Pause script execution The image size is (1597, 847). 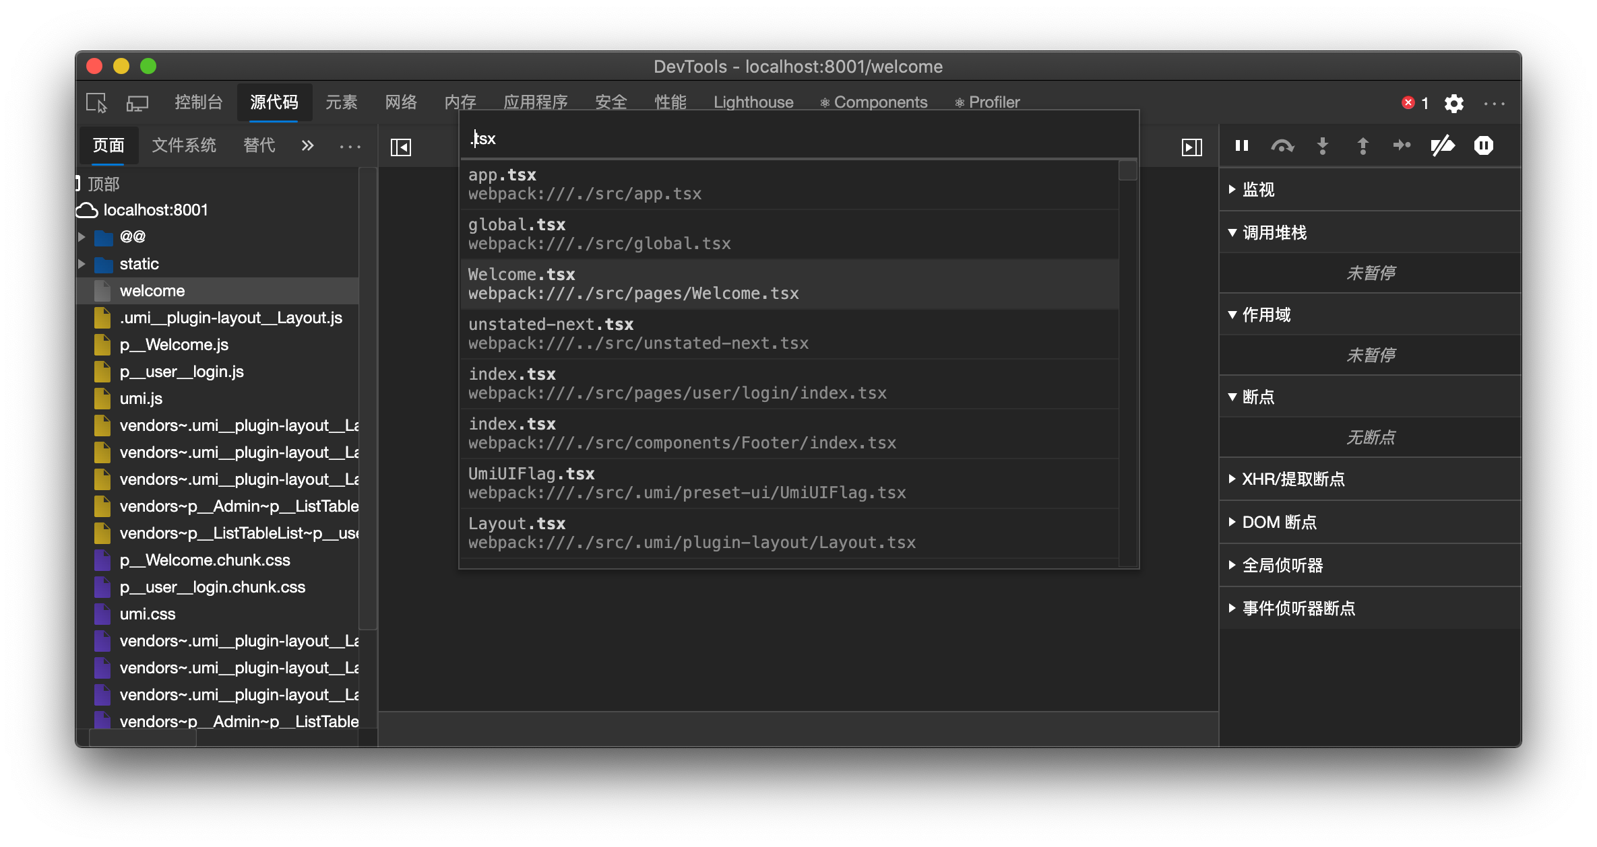click(1242, 145)
